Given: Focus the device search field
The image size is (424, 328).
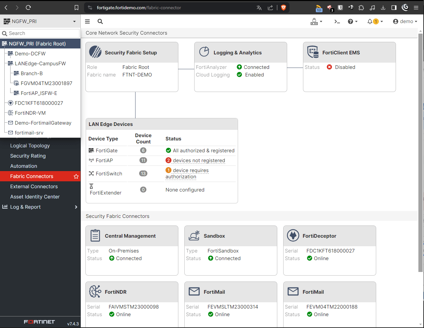Looking at the screenshot, I should click(x=40, y=33).
